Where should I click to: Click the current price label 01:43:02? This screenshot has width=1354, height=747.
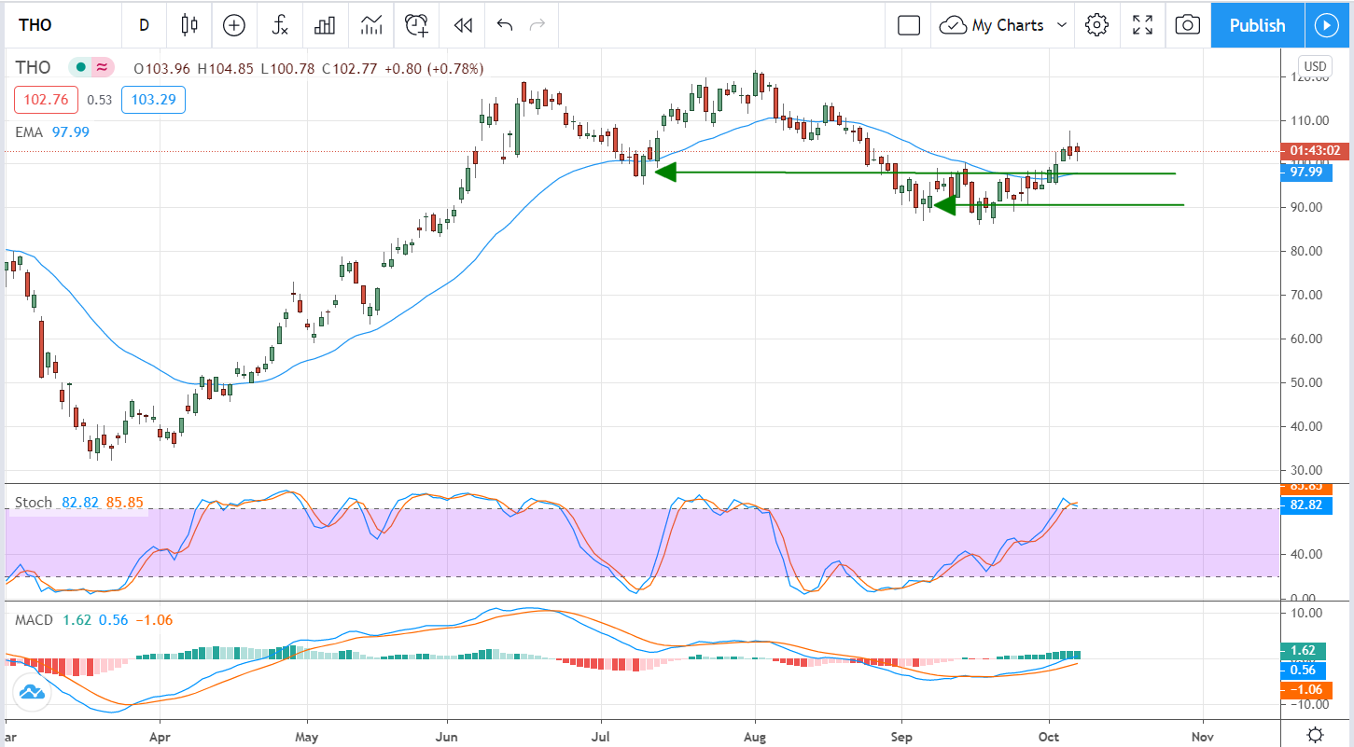(x=1315, y=151)
